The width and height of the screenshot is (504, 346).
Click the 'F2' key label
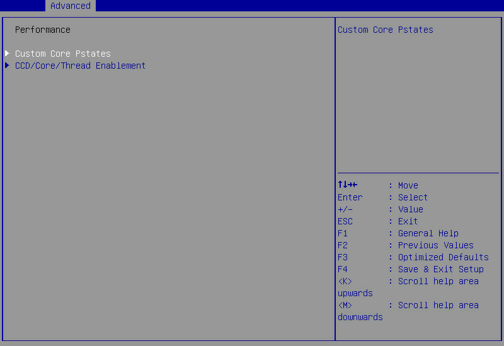point(343,245)
